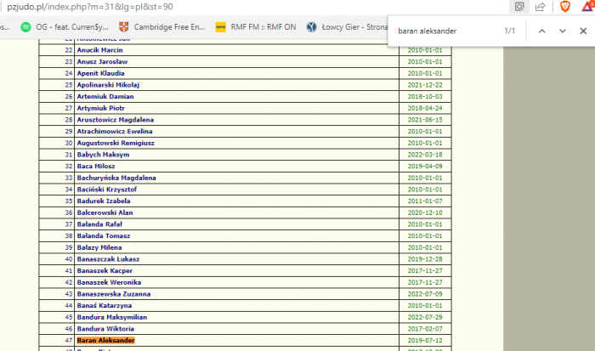This screenshot has height=351, width=595.
Task: Click the find-in-page icon in address bar
Action: coord(519,7)
